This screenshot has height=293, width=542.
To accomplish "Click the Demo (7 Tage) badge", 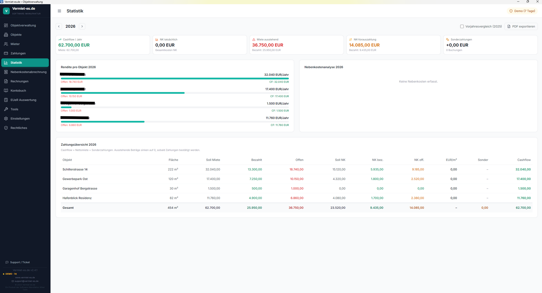I will pyautogui.click(x=522, y=11).
